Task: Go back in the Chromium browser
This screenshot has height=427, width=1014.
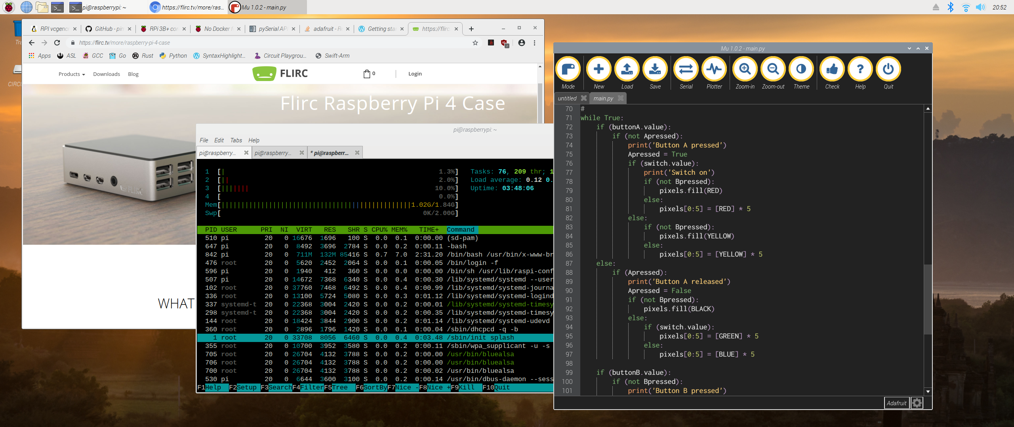Action: pyautogui.click(x=32, y=43)
